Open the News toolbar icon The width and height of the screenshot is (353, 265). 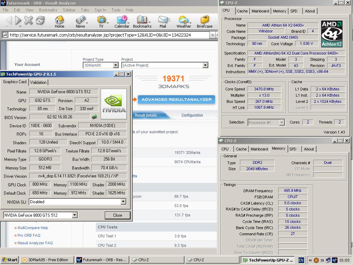point(80,22)
